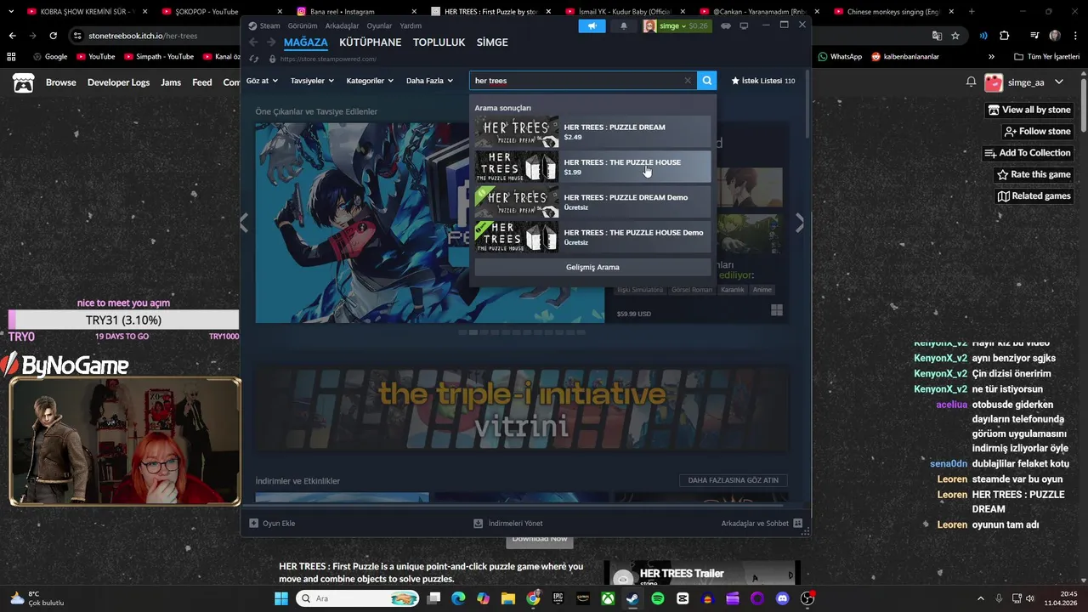The height and width of the screenshot is (612, 1088).
Task: Click translate page icon in Chrome address bar
Action: click(937, 36)
